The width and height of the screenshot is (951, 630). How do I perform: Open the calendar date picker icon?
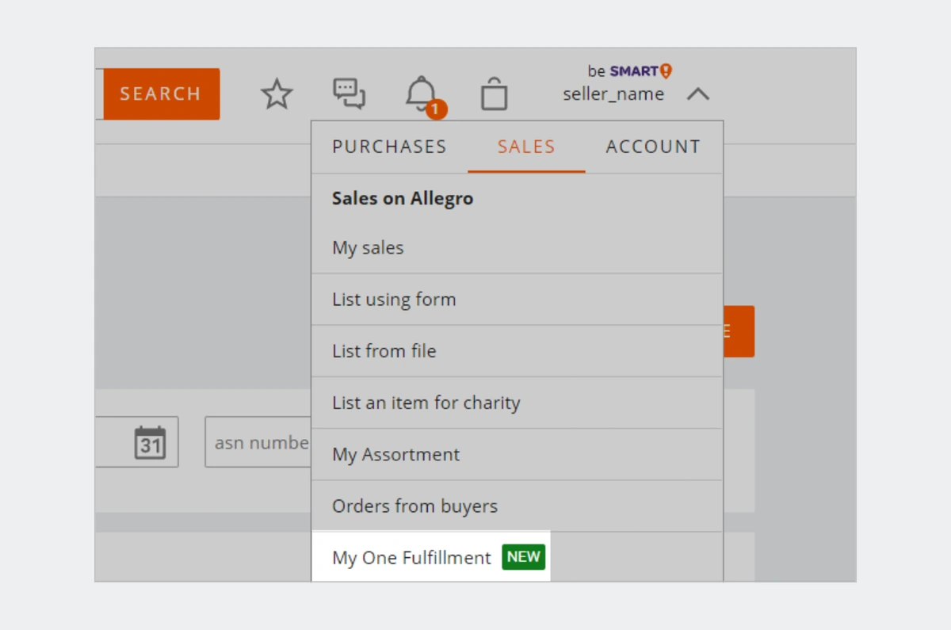click(150, 442)
